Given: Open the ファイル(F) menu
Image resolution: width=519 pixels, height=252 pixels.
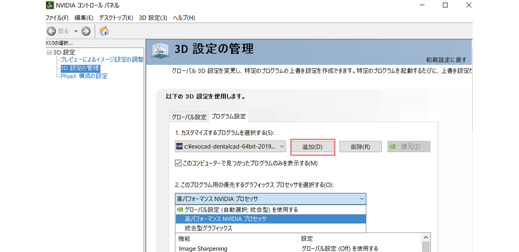Looking at the screenshot, I should (x=57, y=18).
